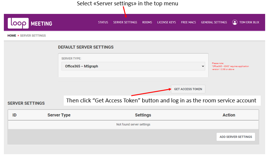Click the Server Type column header
The height and width of the screenshot is (158, 269).
tap(59, 115)
